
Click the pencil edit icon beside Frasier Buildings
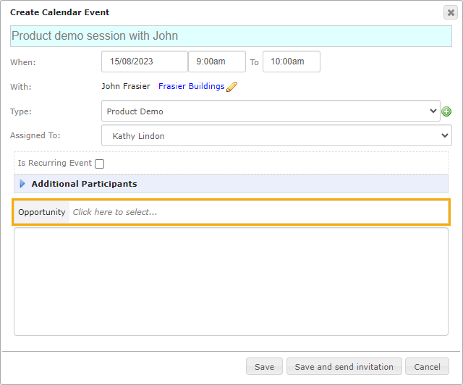point(231,87)
